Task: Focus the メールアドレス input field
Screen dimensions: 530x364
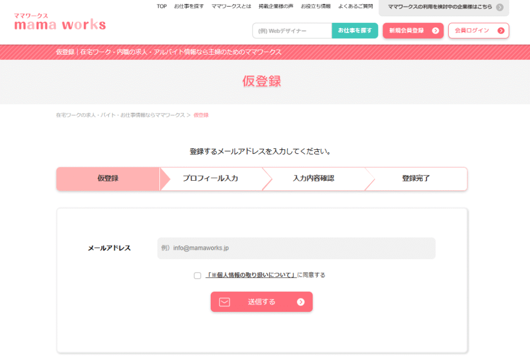Action: pyautogui.click(x=296, y=248)
